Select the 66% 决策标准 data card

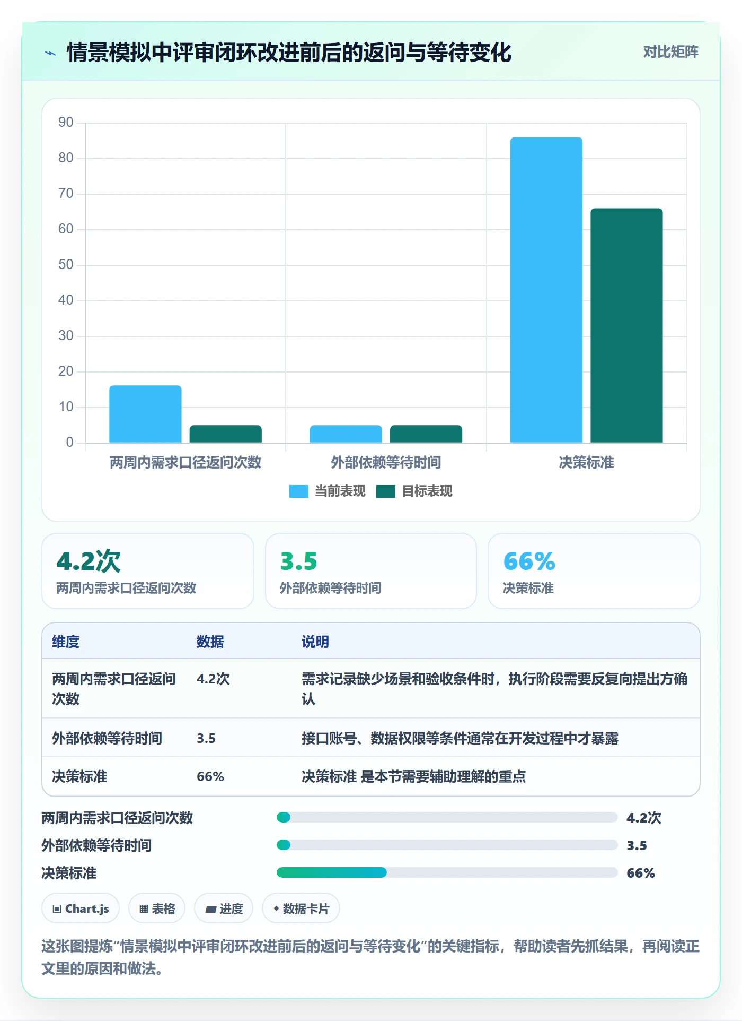tap(594, 571)
